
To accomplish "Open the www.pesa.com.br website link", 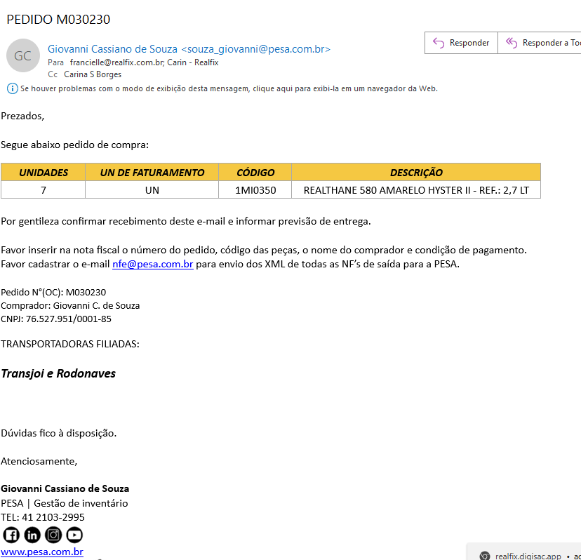I will (x=42, y=552).
